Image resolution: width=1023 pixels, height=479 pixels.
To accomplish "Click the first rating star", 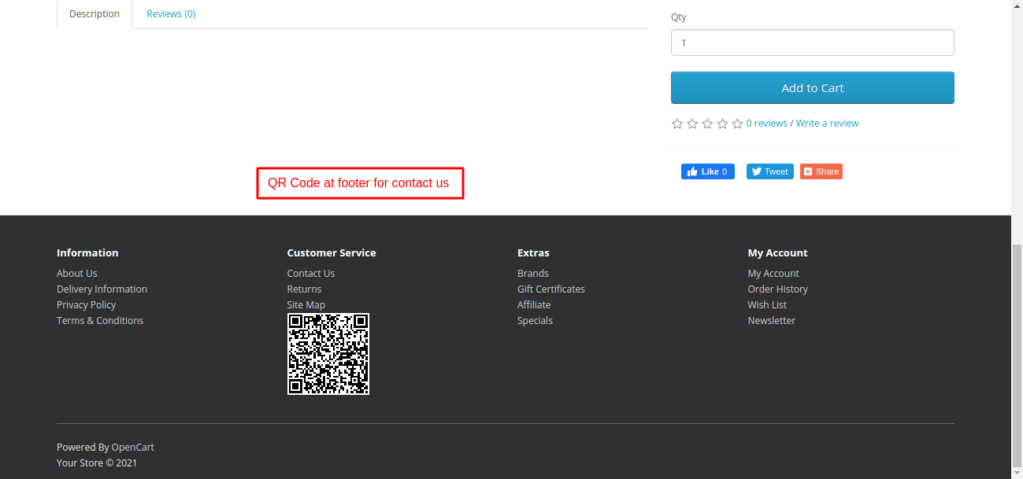I will tap(677, 123).
